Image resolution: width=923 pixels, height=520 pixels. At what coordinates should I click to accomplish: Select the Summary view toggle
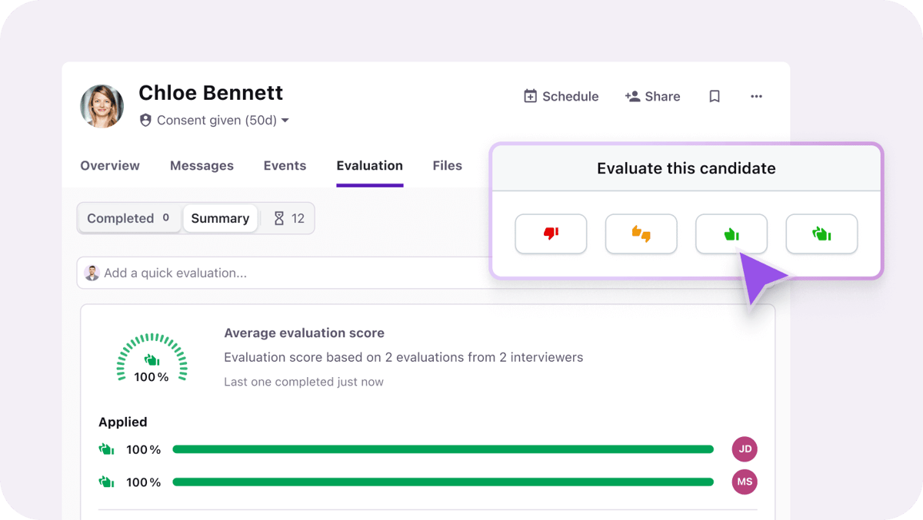point(220,218)
